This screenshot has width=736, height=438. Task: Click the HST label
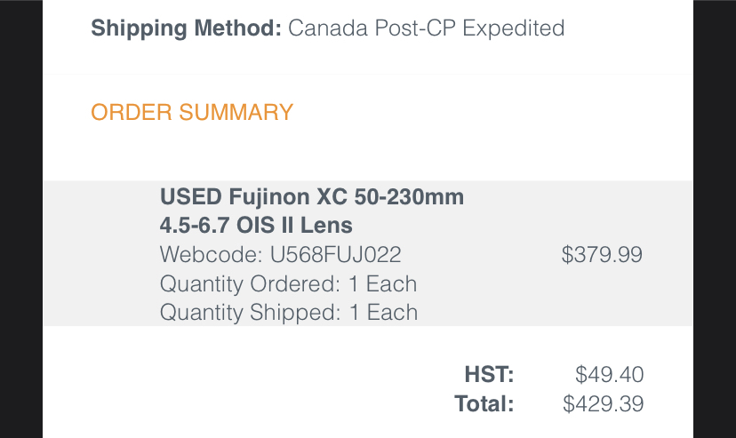[490, 374]
